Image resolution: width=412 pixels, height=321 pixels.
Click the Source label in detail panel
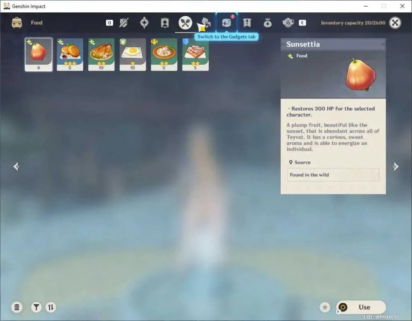pyautogui.click(x=302, y=163)
